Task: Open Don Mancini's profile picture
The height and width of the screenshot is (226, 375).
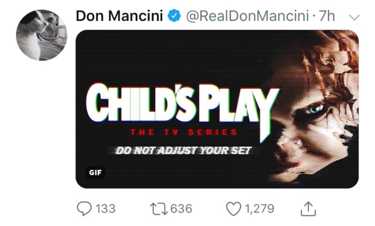Action: [x=41, y=35]
